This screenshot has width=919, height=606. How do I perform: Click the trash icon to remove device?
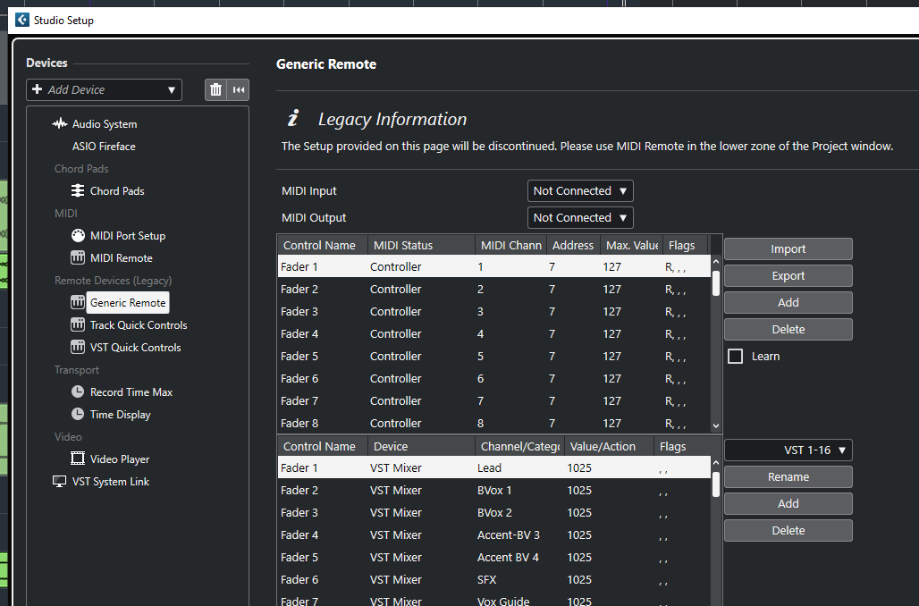point(215,89)
